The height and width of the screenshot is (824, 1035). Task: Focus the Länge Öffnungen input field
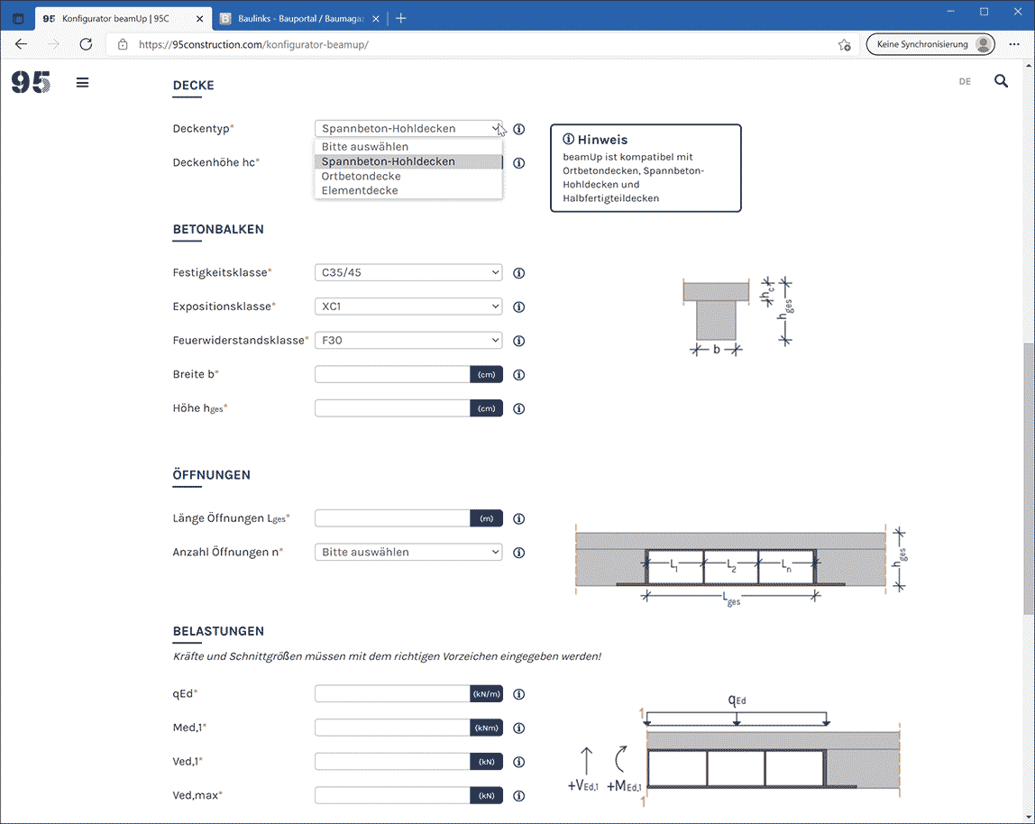tap(392, 518)
